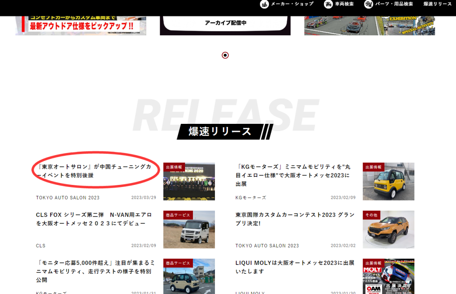Click the Chinese tuning event group photo thumbnail
456x294 pixels.
(x=189, y=182)
